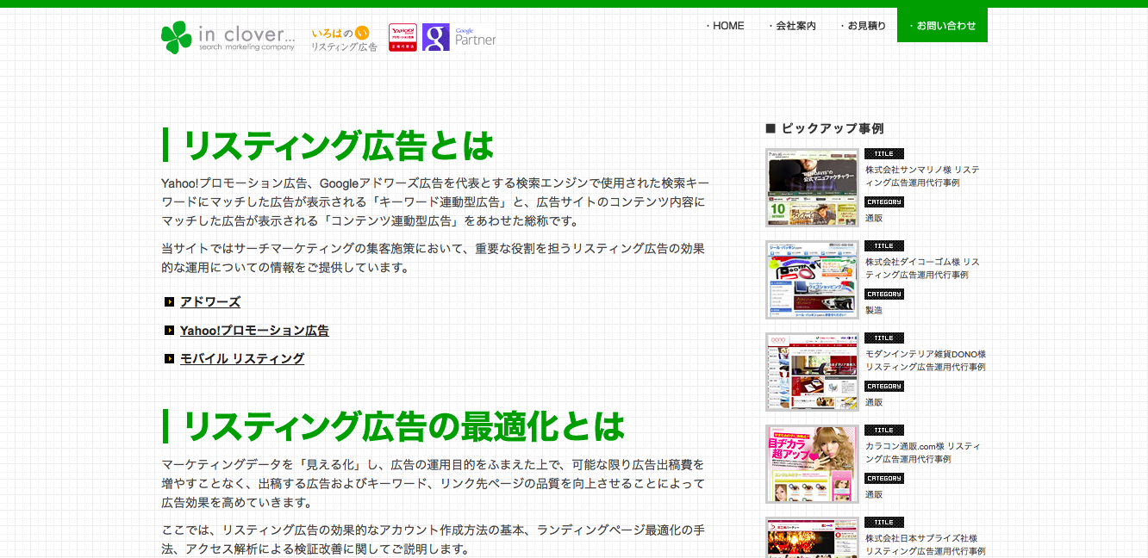The width and height of the screenshot is (1148, 558).
Task: Open the お見積り menu item
Action: [x=863, y=26]
